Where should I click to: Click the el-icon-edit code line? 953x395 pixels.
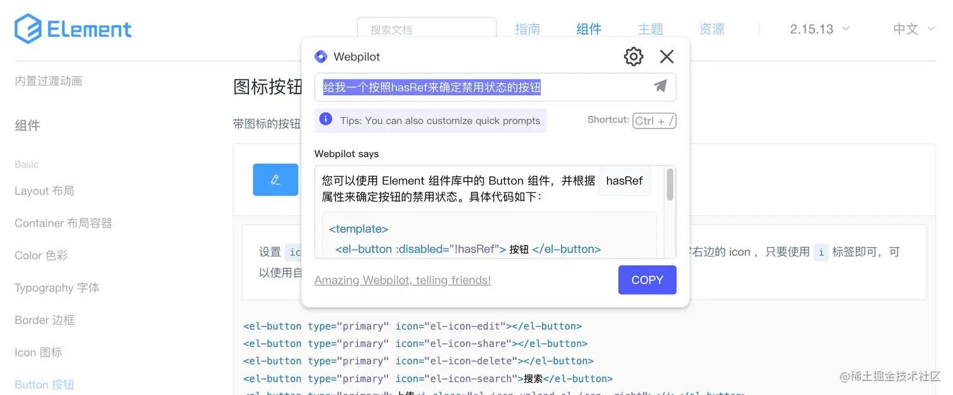[412, 326]
